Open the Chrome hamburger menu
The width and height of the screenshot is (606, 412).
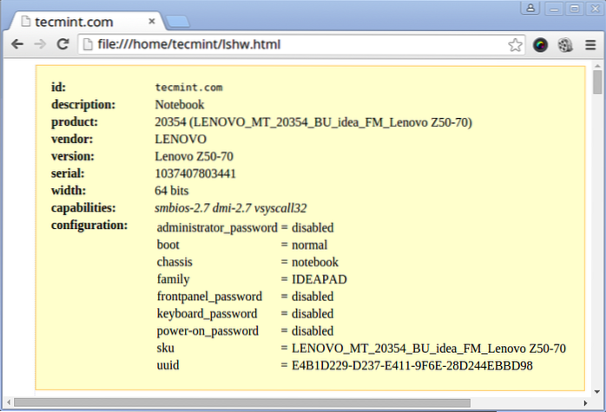coord(590,45)
